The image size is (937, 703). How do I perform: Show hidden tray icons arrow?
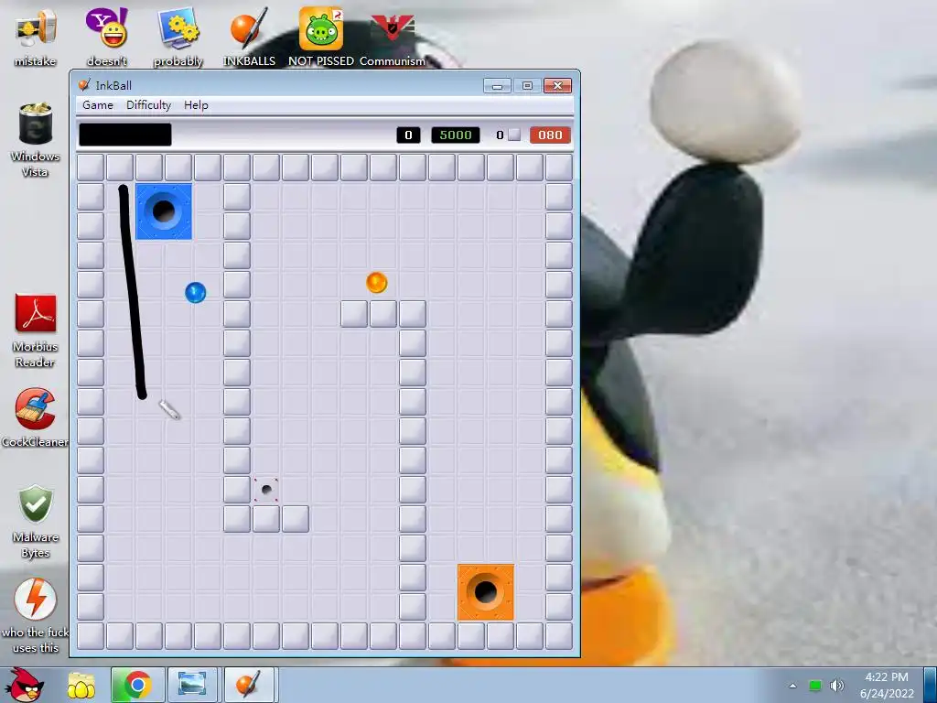[x=793, y=686]
